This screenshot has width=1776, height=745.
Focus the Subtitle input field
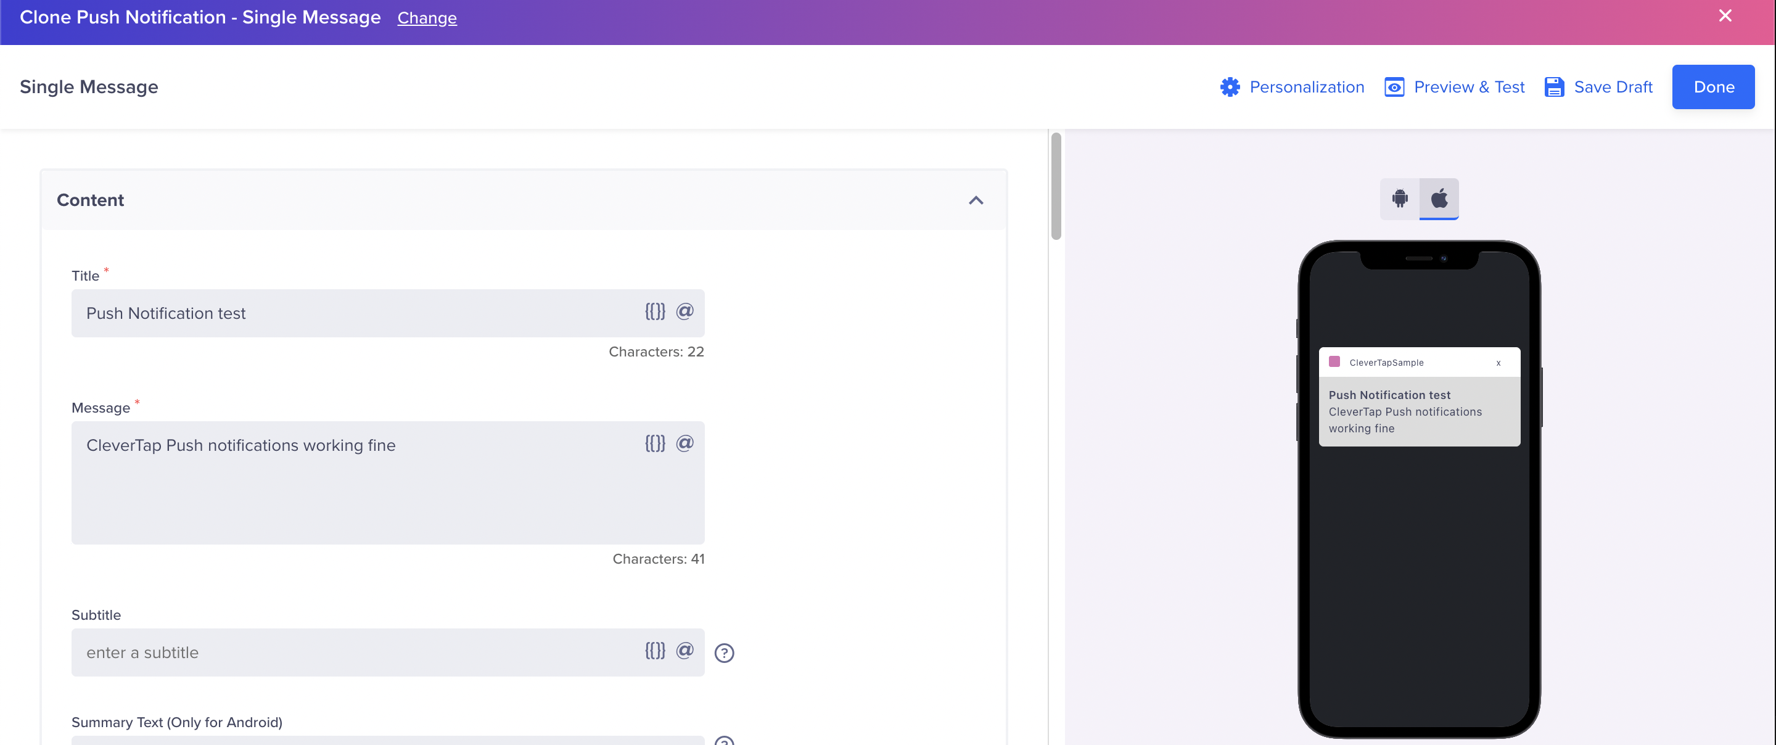(387, 652)
